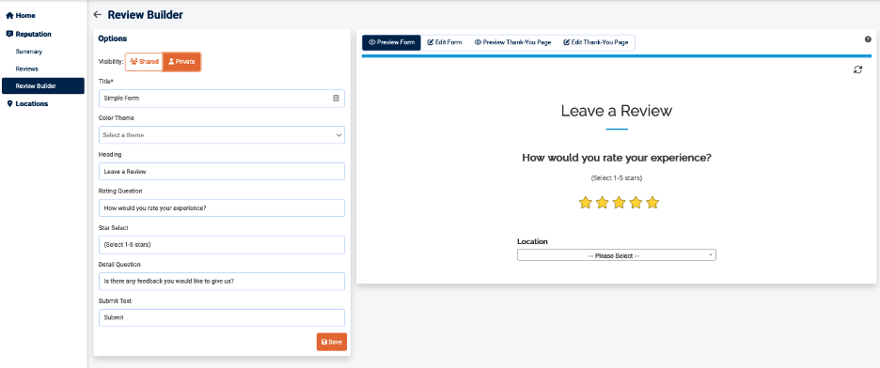880x368 pixels.
Task: Switch to Preview Form tab
Action: [x=392, y=42]
